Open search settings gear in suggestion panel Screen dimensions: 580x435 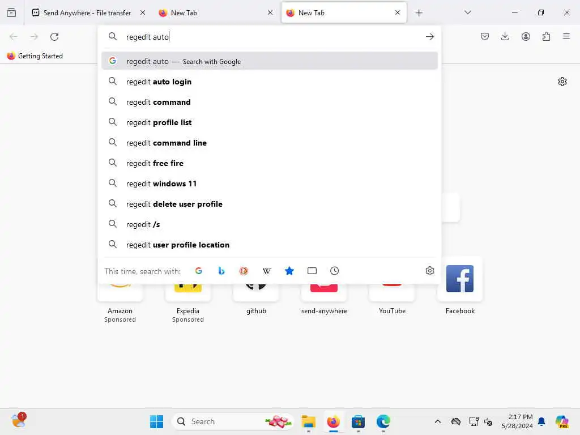tap(429, 271)
